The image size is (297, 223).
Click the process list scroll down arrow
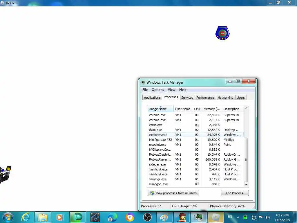tap(246, 185)
